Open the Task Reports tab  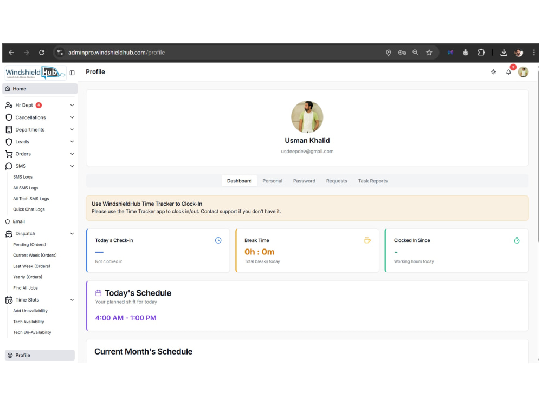click(373, 181)
